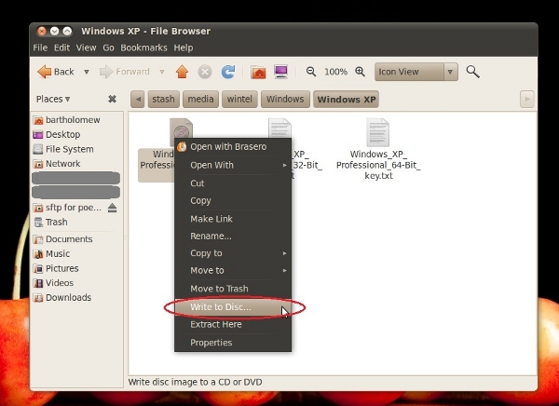Screen dimensions: 559x406
Task: Choose Copy from context menu
Action: pyautogui.click(x=233, y=201)
